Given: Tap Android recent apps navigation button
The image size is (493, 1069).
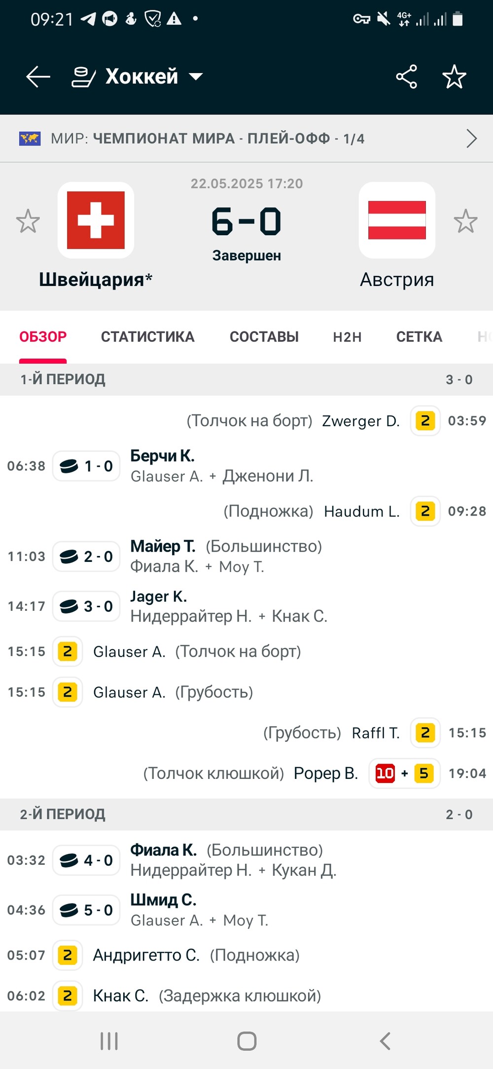Looking at the screenshot, I should (109, 1041).
